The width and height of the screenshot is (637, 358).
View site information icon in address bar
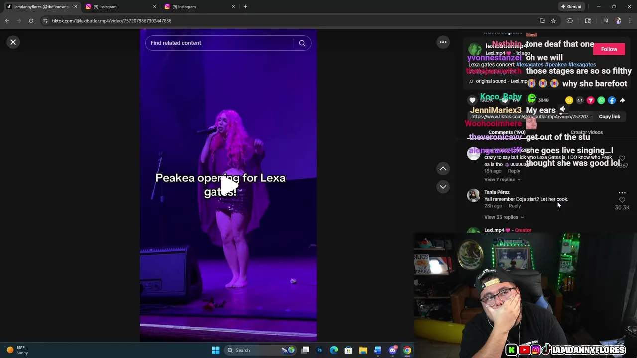point(45,21)
